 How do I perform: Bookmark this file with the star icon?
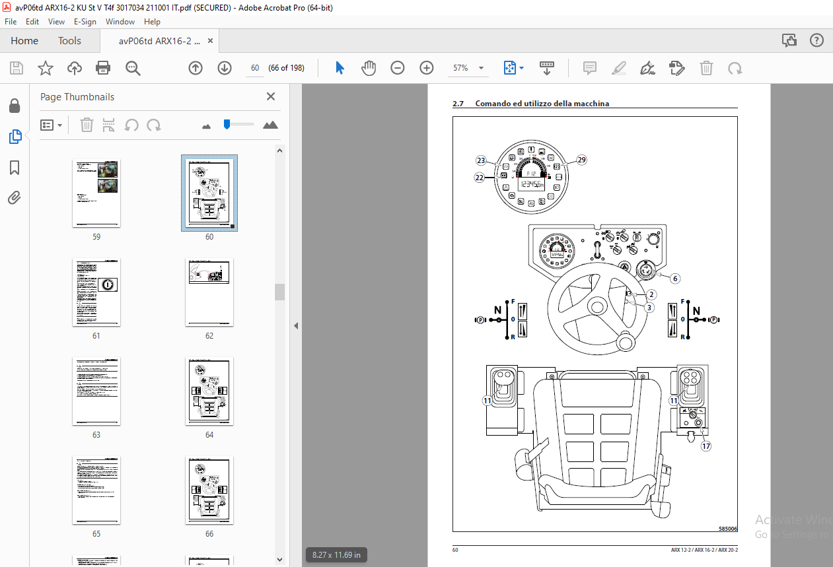coord(46,68)
